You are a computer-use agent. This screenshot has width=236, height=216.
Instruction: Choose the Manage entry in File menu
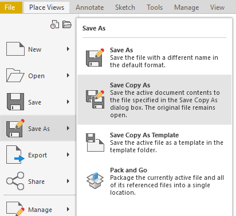point(38,208)
